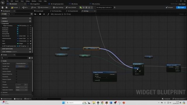Open My Blueprint settings gear
The height and width of the screenshot is (105, 187).
(32, 14)
